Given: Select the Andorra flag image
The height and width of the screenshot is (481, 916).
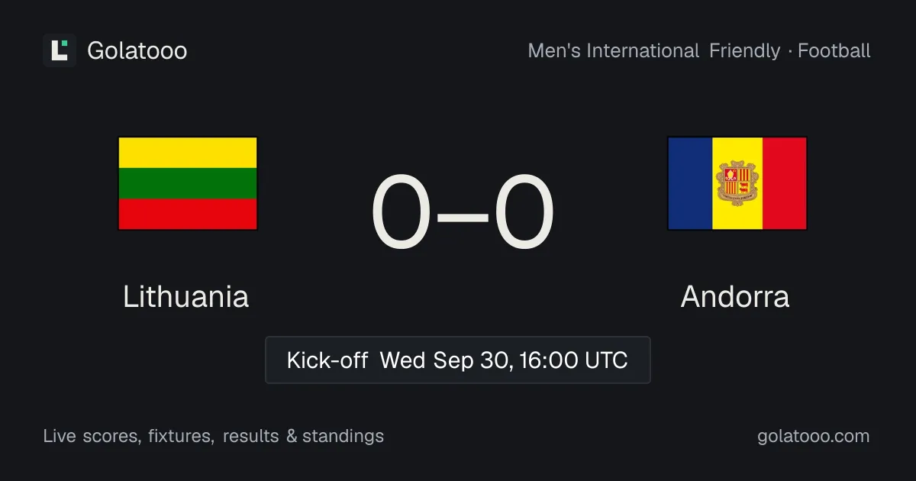Looking at the screenshot, I should [737, 183].
